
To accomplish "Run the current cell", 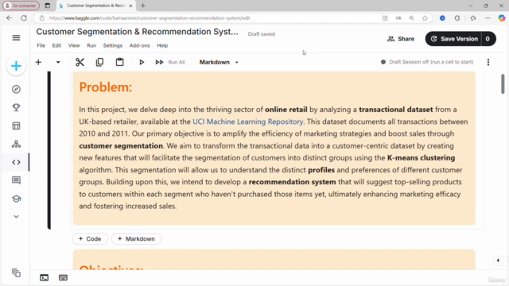I will coord(142,62).
